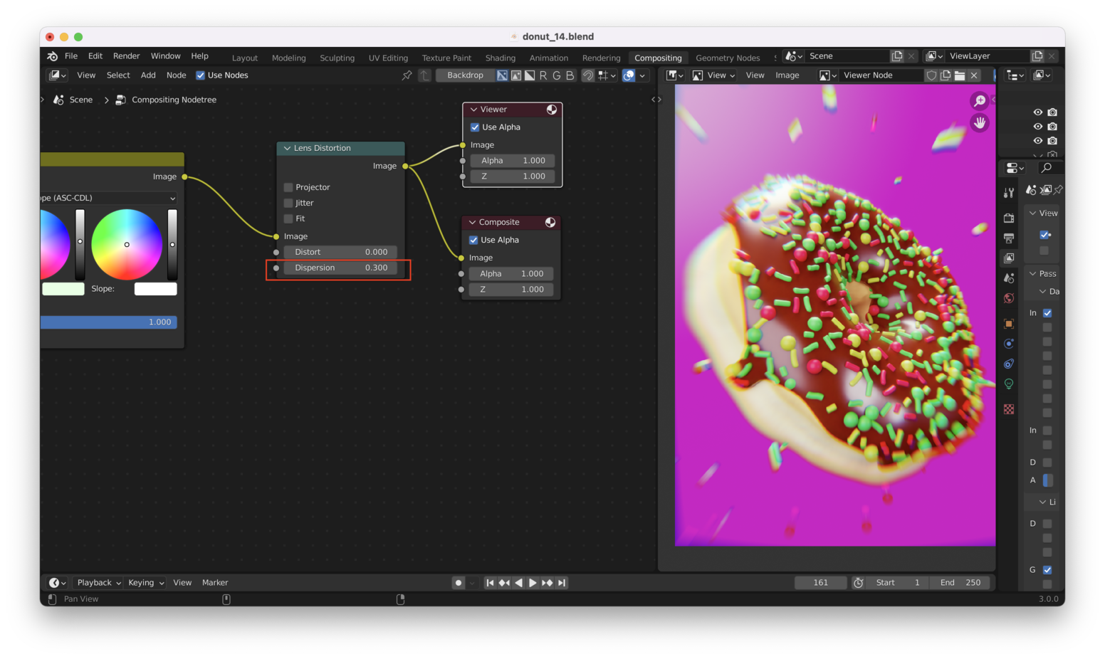Open the Playback dropdown

click(x=98, y=583)
